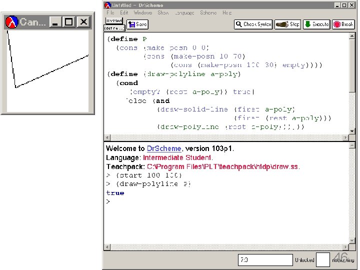The height and width of the screenshot is (270, 360).
Task: Click '(define (draw-polyline a-poly)' line
Action: 174,74
